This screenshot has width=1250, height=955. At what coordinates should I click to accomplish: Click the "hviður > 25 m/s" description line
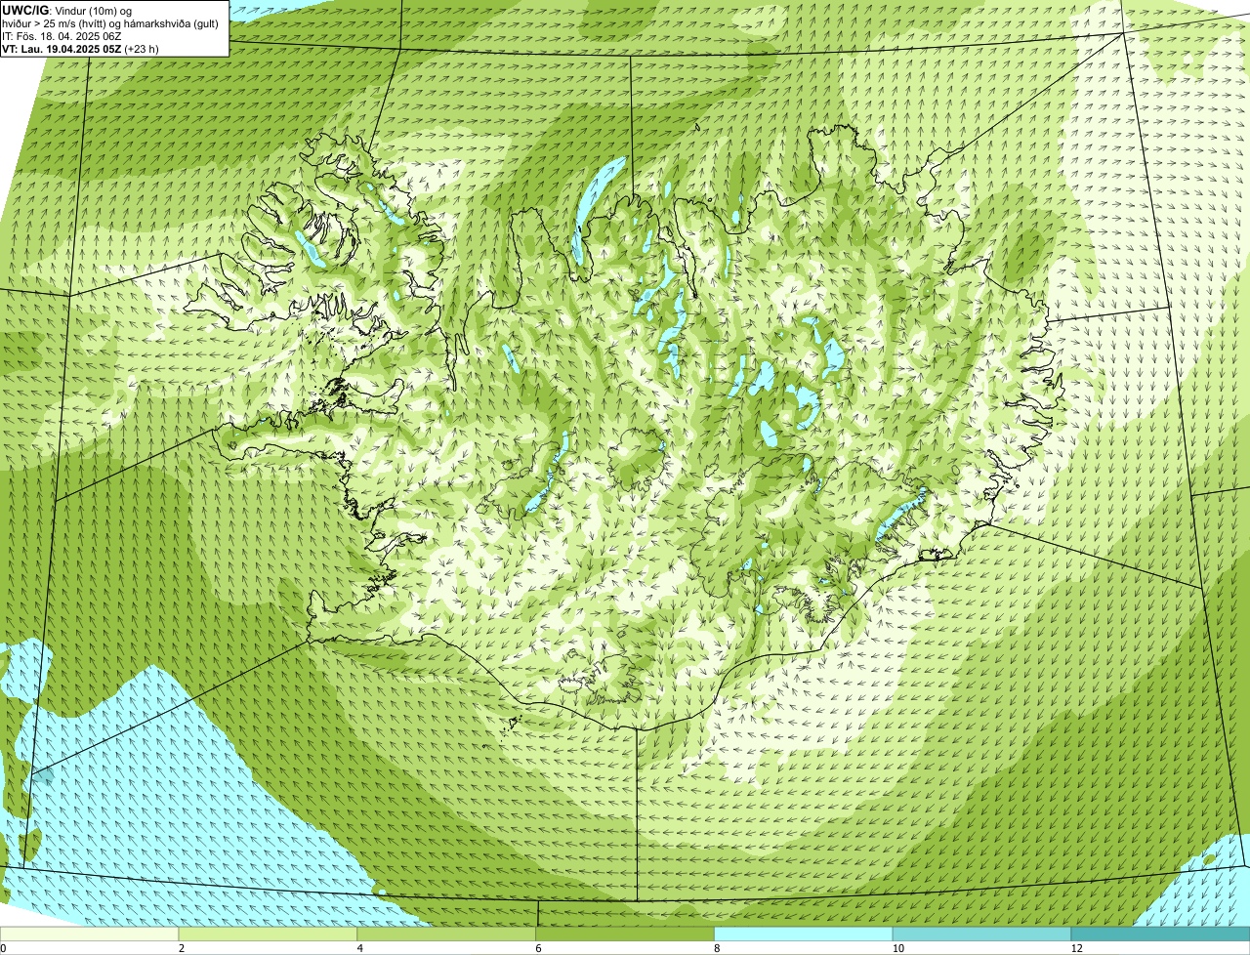pos(110,23)
